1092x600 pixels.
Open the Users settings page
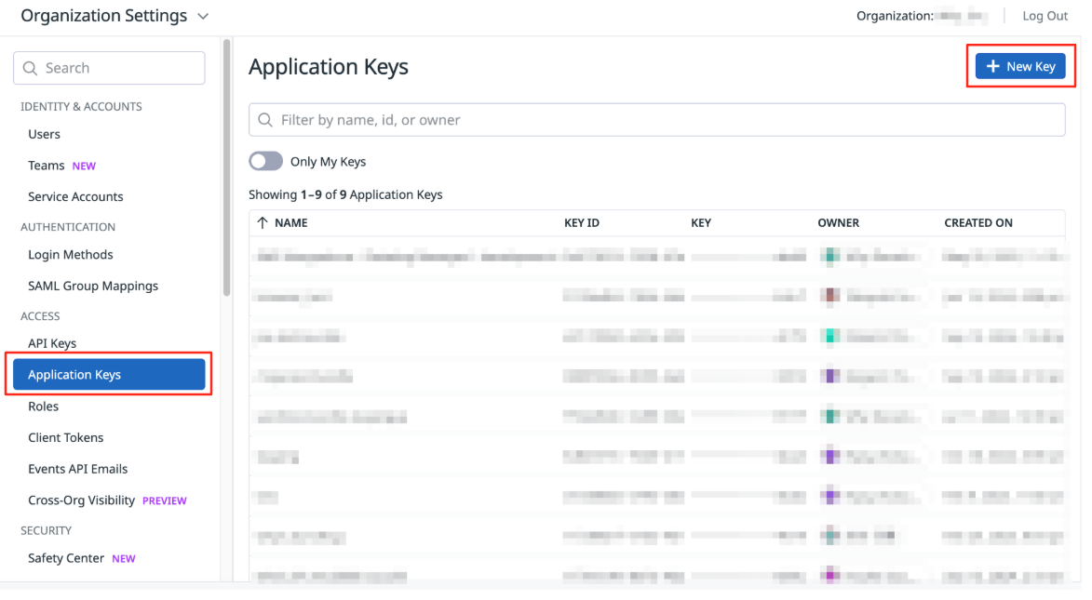point(45,135)
